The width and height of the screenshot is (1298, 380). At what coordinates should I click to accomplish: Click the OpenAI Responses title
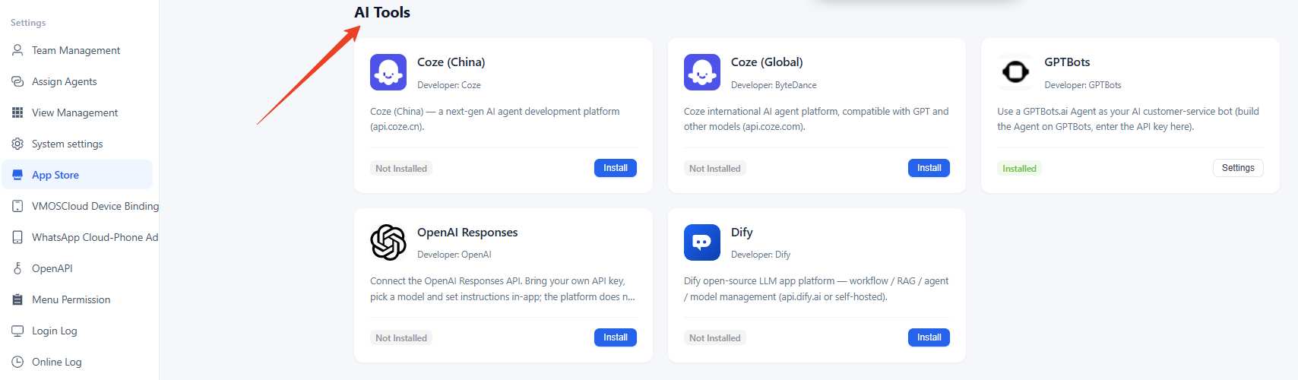pyautogui.click(x=467, y=233)
